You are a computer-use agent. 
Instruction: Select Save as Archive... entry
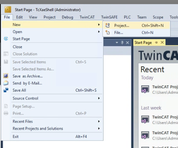point(52,76)
